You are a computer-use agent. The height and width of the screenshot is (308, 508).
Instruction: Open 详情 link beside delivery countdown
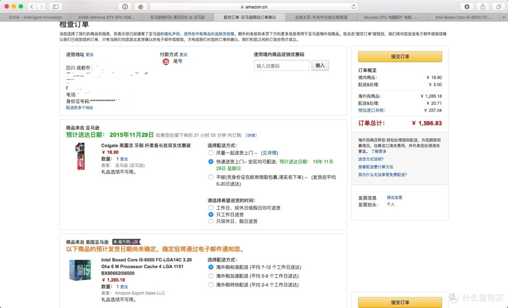coord(251,135)
